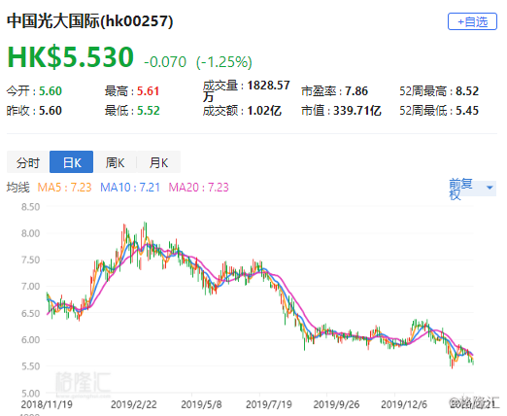Click the 成交额 turnover 1.02亿
The image size is (507, 416).
coord(264,111)
